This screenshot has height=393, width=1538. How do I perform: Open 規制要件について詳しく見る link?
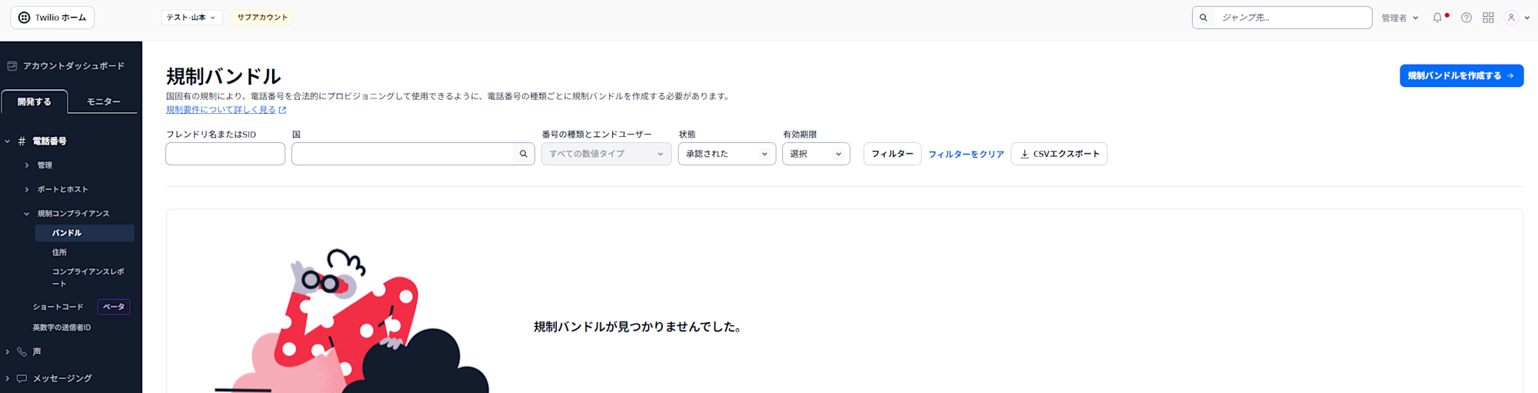[x=221, y=110]
